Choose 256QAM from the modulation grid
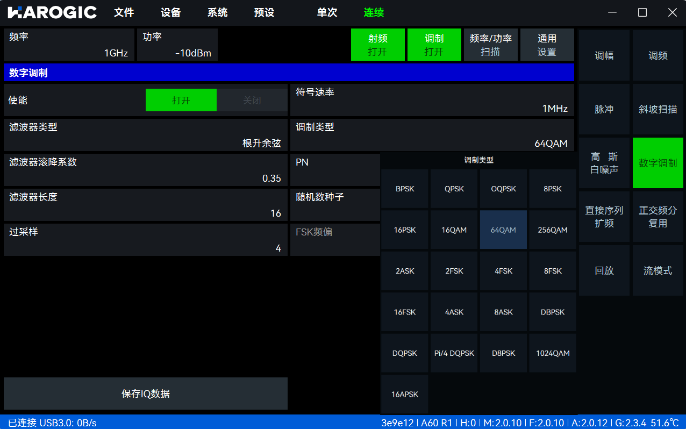The height and width of the screenshot is (429, 686). click(552, 230)
